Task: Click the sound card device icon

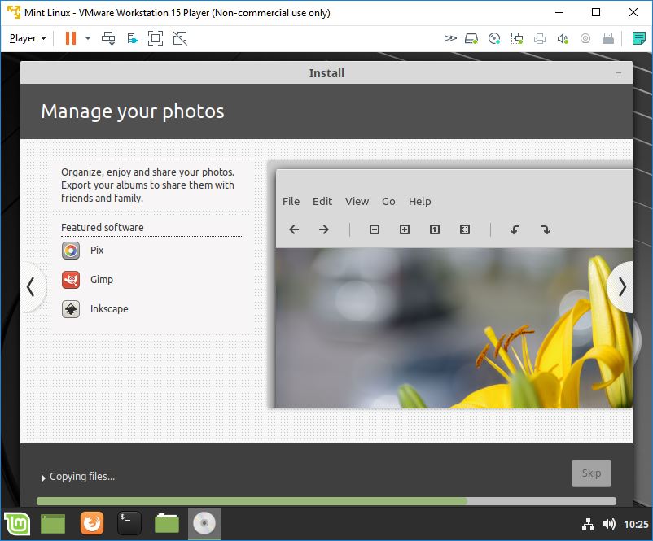Action: [563, 39]
